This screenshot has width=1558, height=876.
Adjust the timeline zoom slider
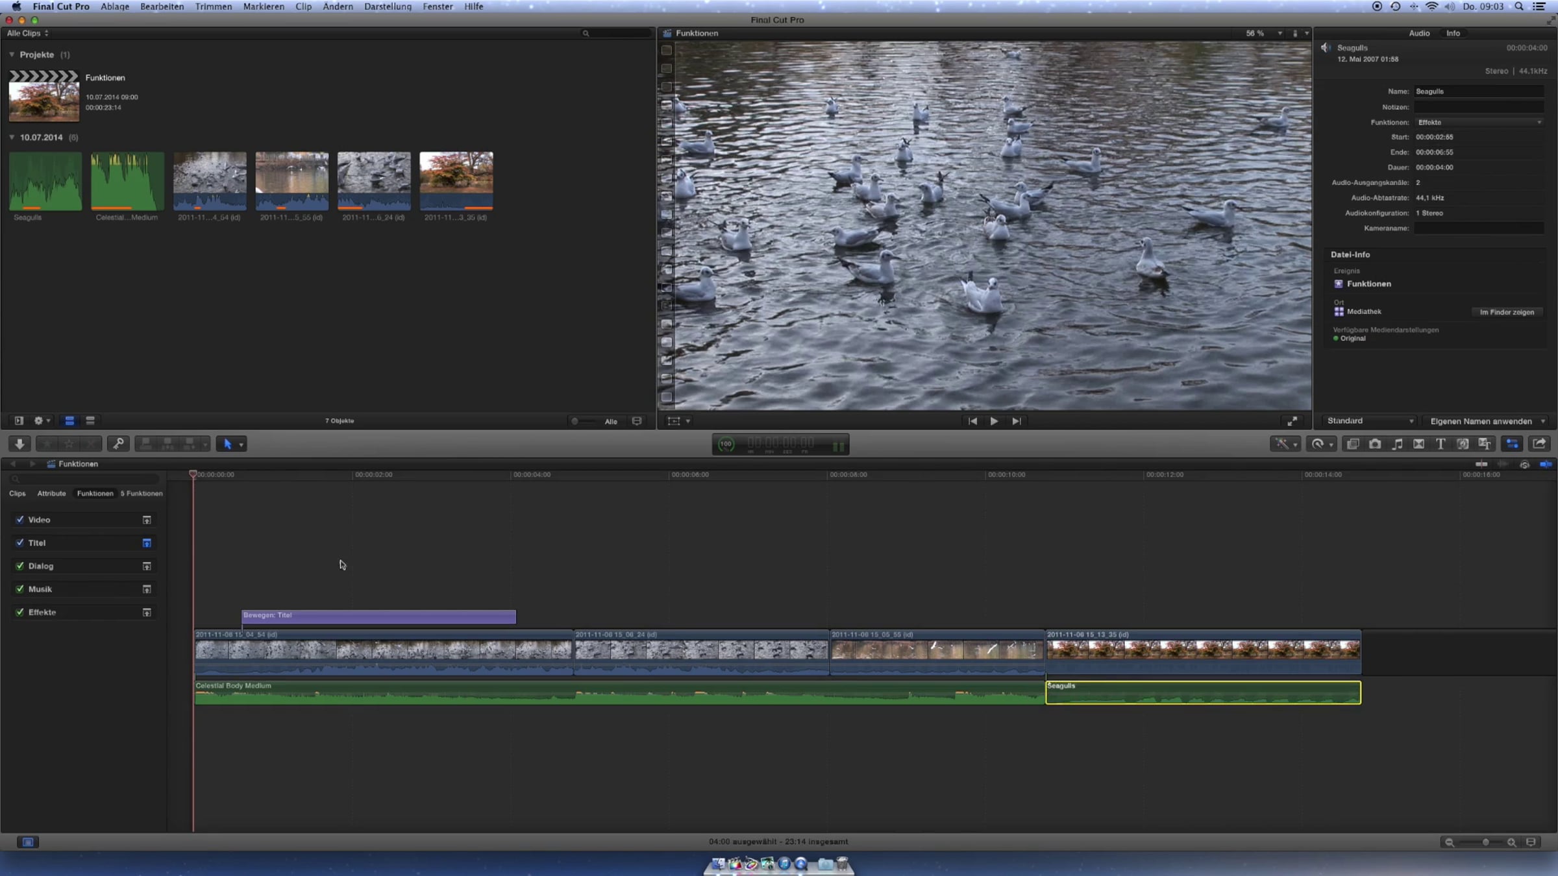(1485, 842)
